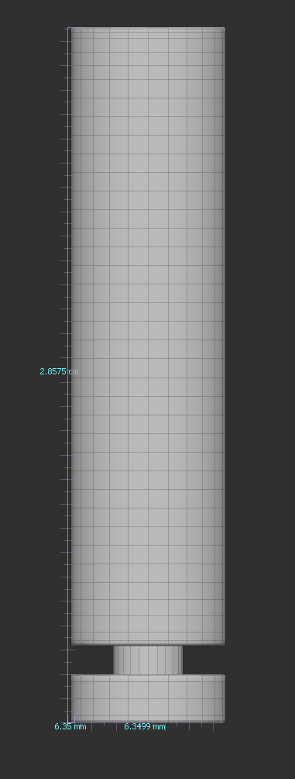
Task: Select the tall cylinder's bottom rim above the neck
Action: click(x=148, y=643)
